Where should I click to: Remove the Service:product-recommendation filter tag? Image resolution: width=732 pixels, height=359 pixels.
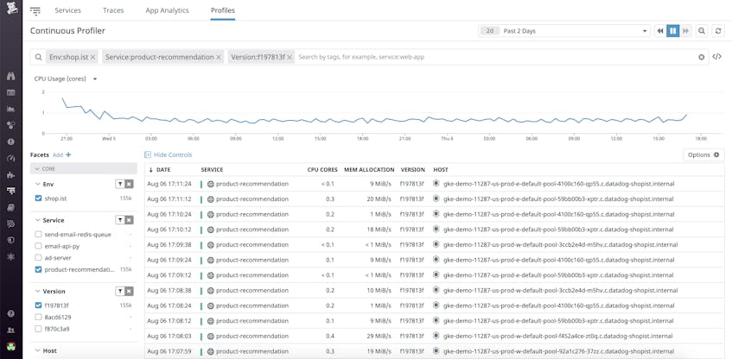(x=218, y=57)
